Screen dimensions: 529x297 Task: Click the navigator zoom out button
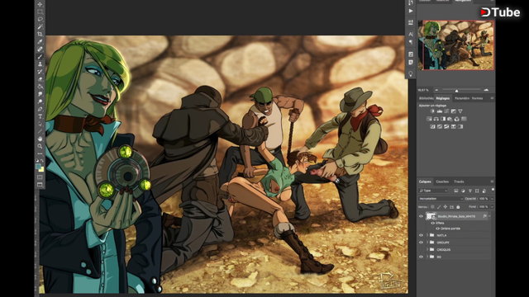436,90
